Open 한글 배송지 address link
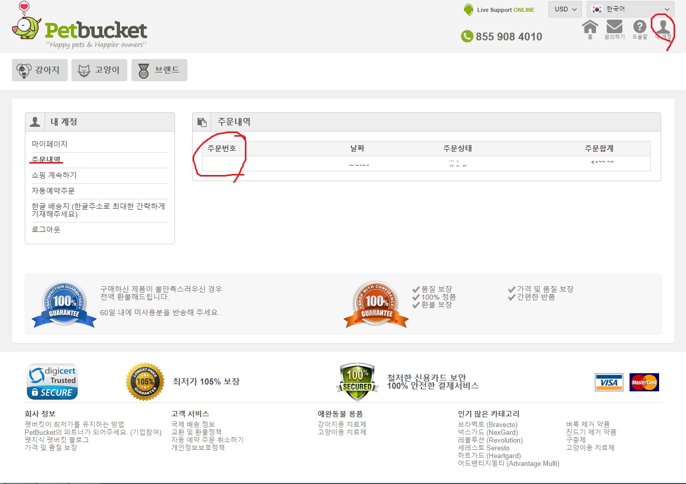The width and height of the screenshot is (686, 484). pyautogui.click(x=98, y=210)
